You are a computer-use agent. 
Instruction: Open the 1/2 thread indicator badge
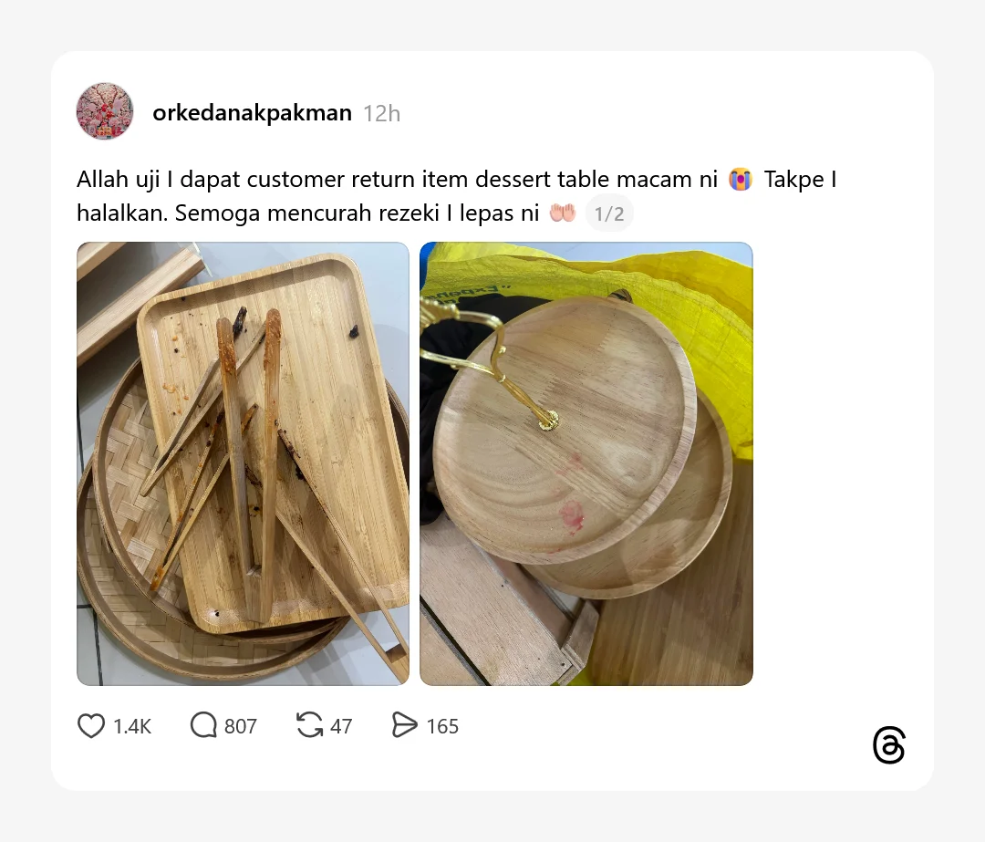pos(609,213)
